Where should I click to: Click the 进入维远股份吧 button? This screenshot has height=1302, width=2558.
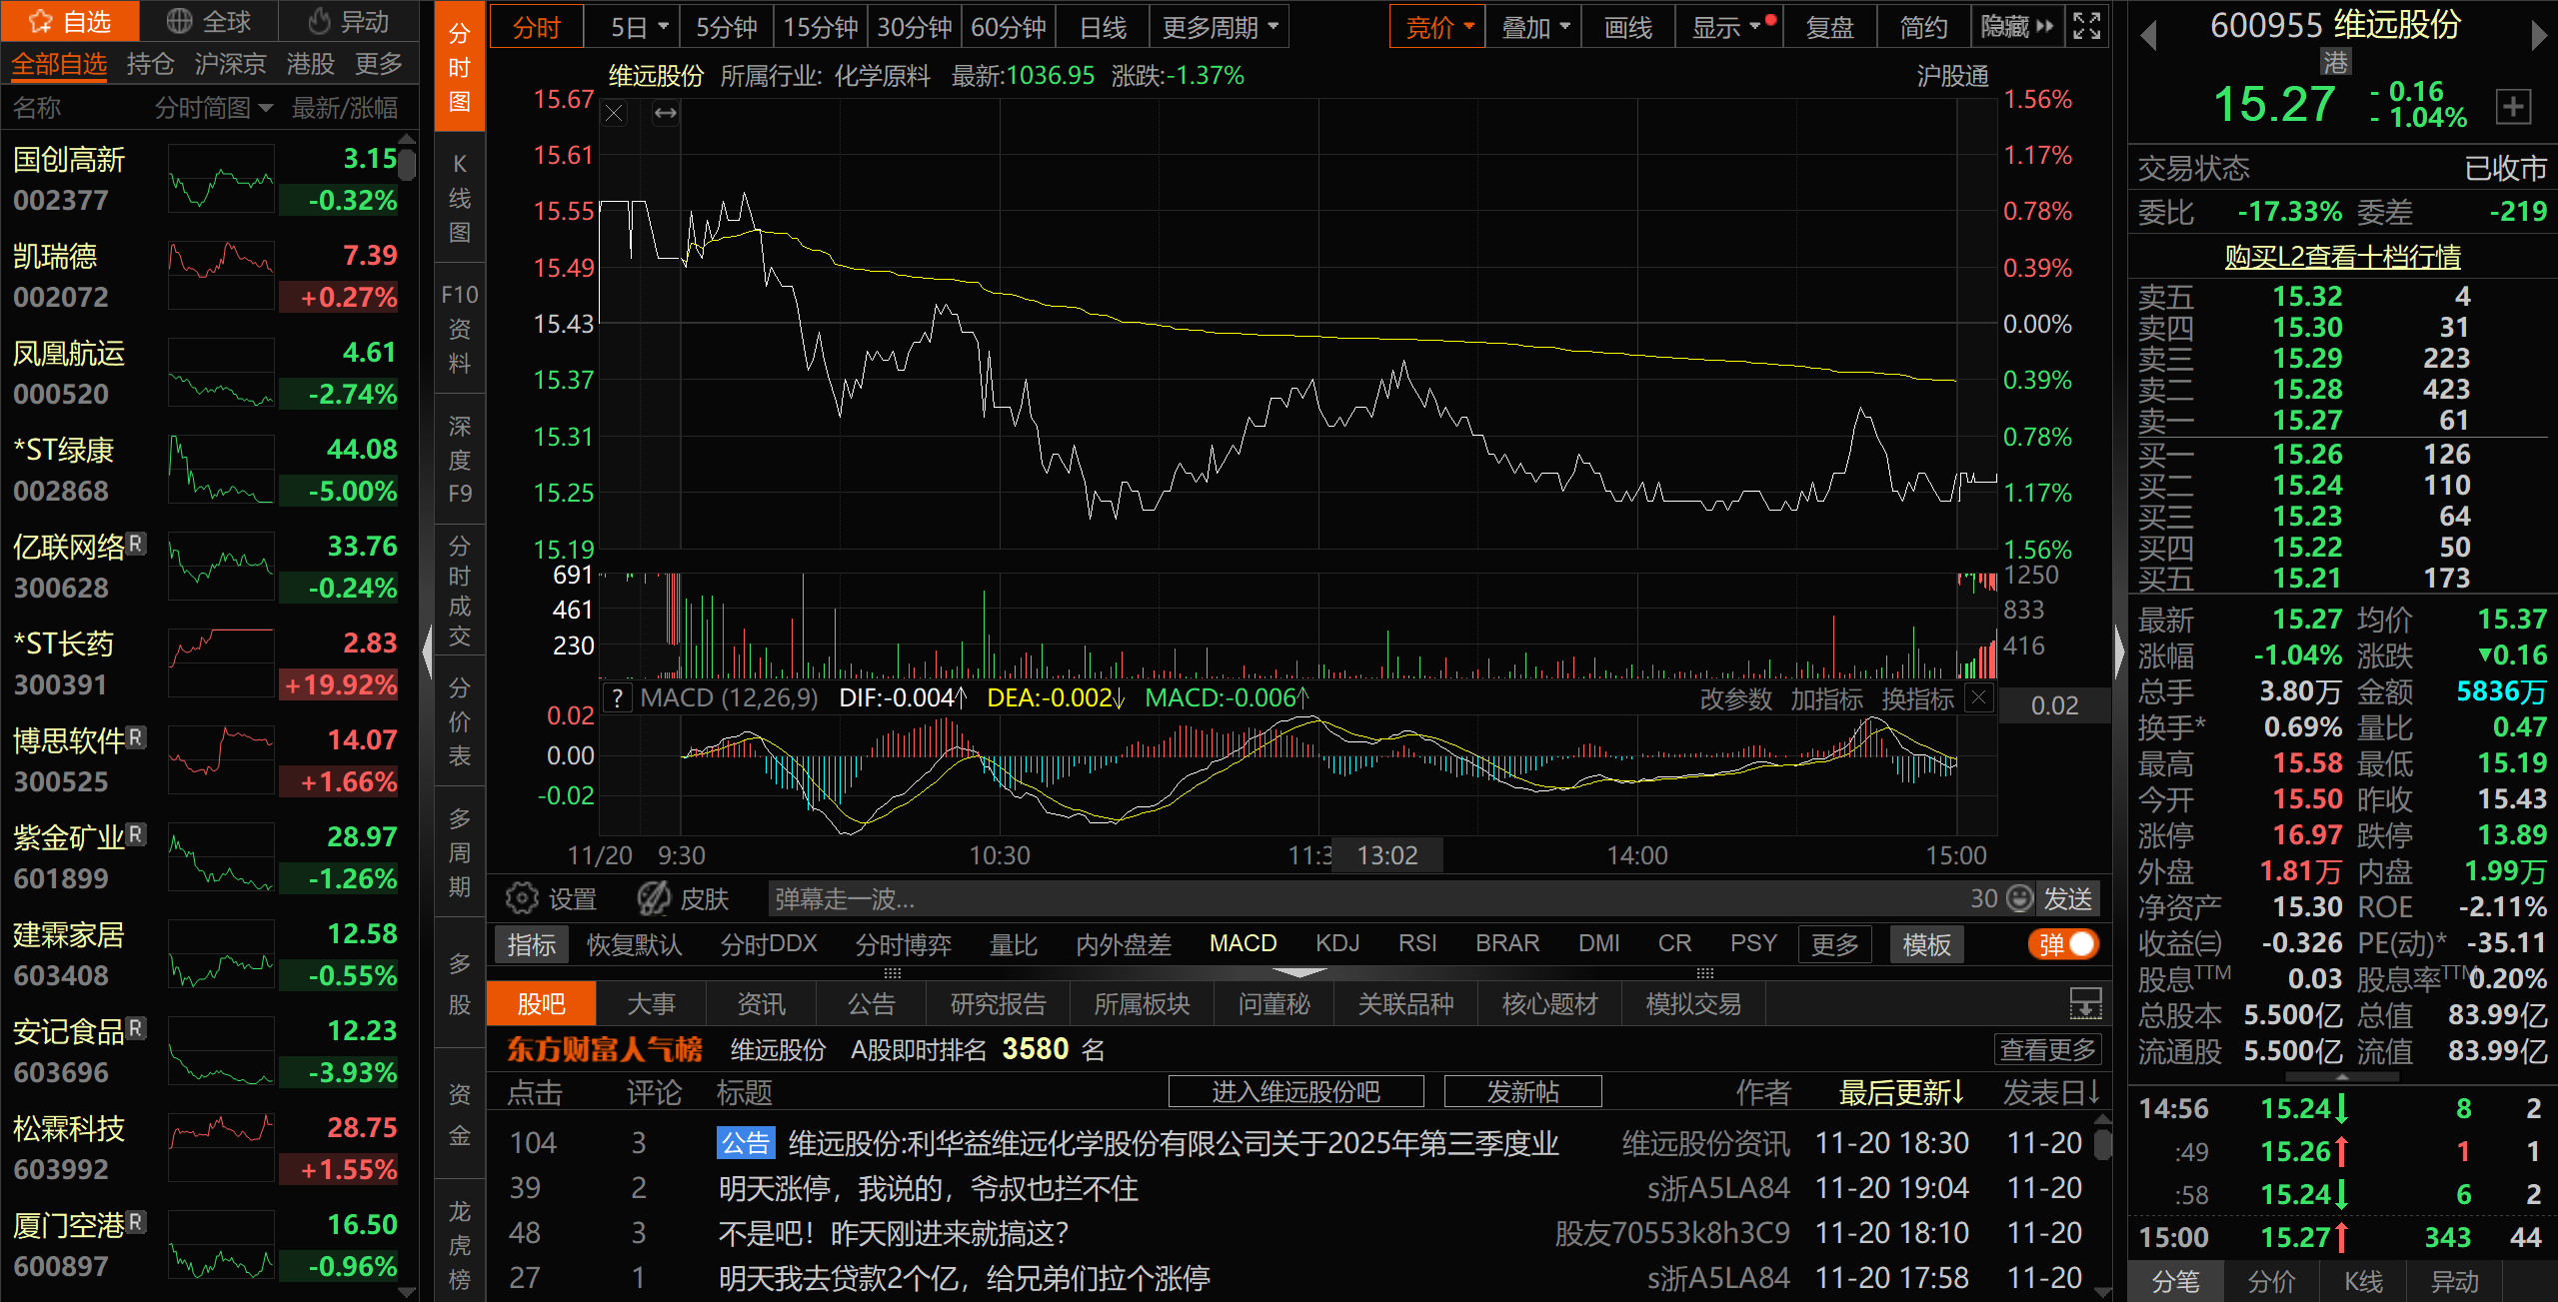[1295, 1091]
